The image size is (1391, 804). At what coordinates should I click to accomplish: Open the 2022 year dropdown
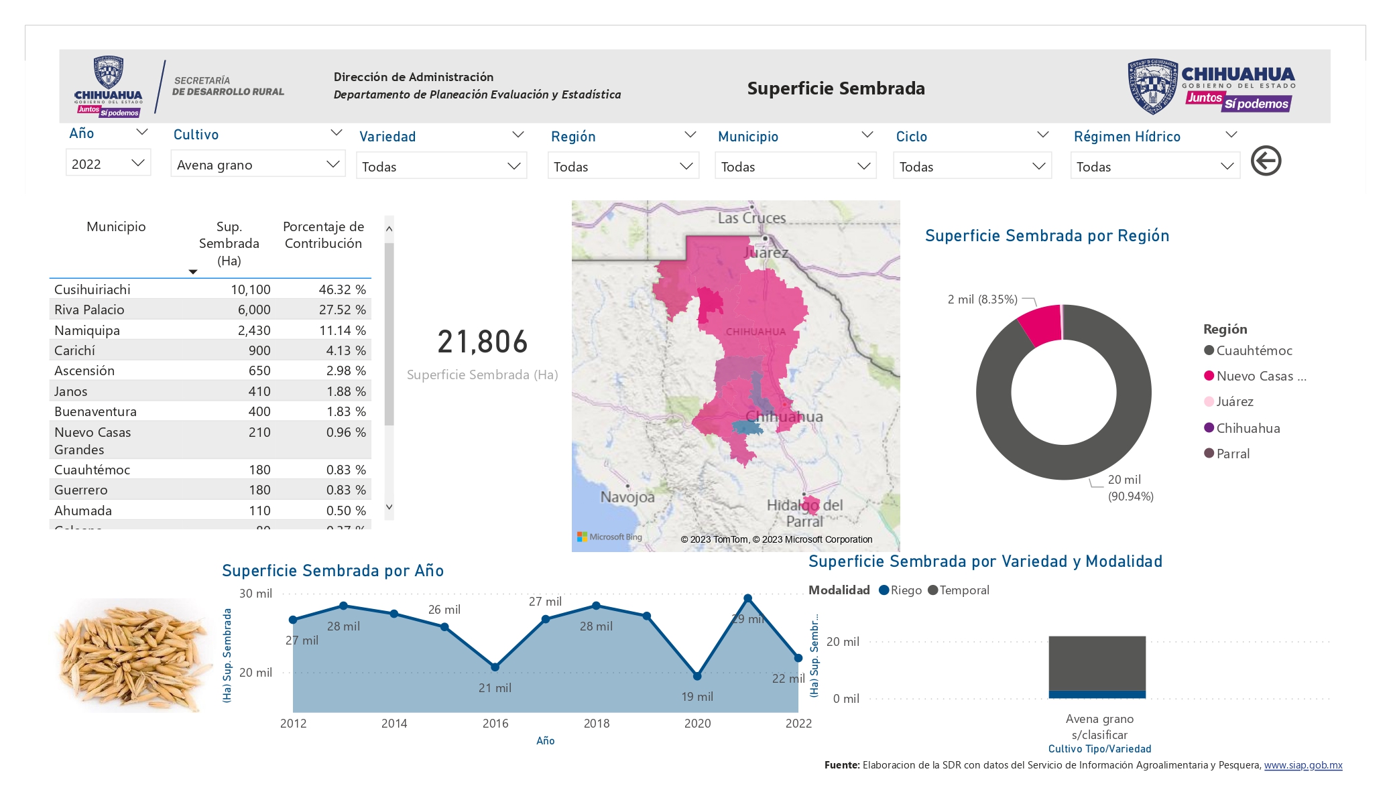coord(108,163)
